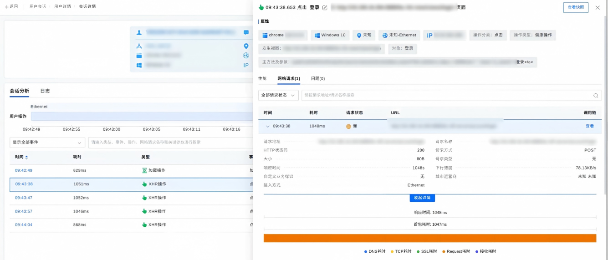The width and height of the screenshot is (608, 260).
Task: Click the detail panel vertical scrollbar
Action: (x=605, y=105)
